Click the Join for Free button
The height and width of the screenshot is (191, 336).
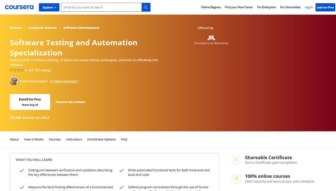(325, 7)
